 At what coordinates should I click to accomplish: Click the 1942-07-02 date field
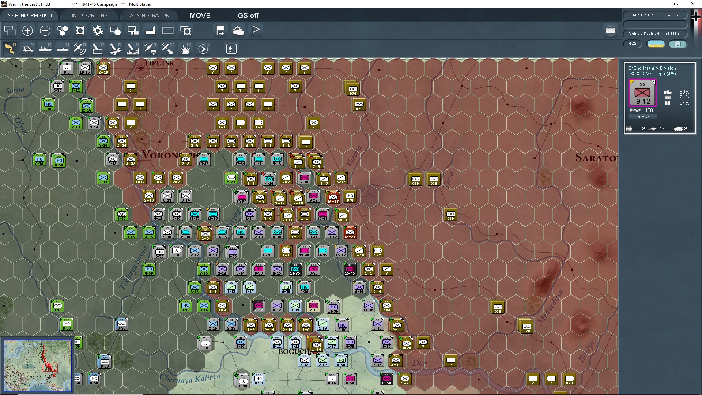tap(641, 15)
